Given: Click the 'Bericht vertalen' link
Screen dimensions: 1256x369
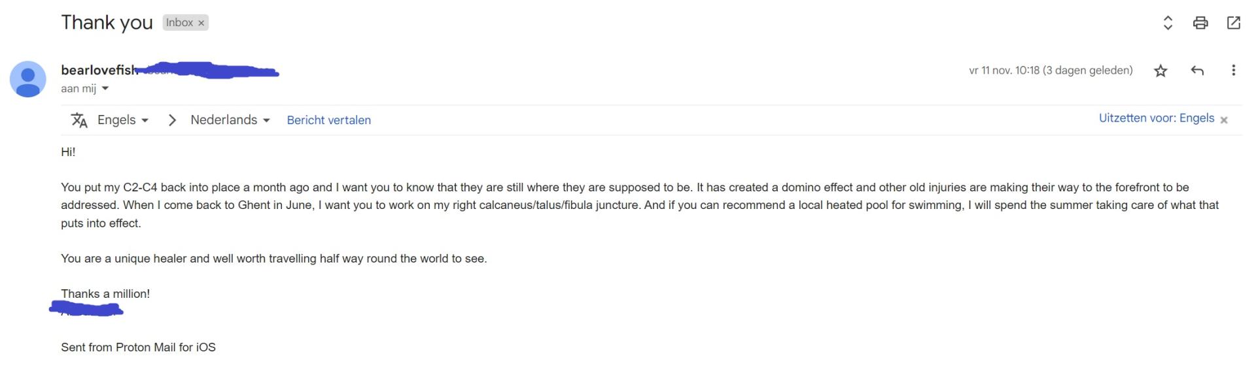Looking at the screenshot, I should click(x=328, y=120).
